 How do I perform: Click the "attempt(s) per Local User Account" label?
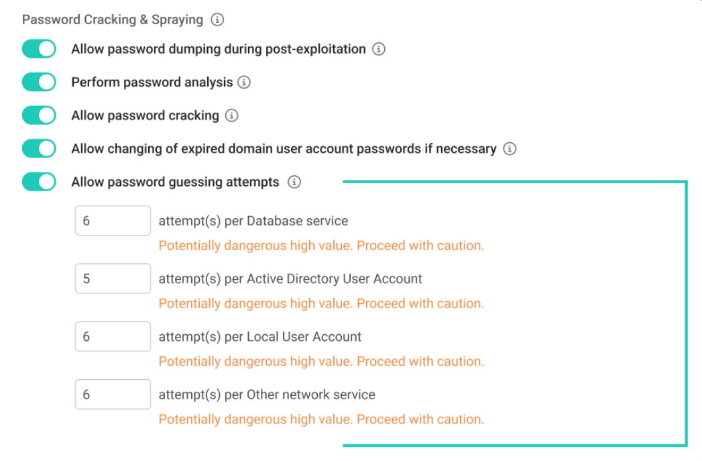click(260, 336)
